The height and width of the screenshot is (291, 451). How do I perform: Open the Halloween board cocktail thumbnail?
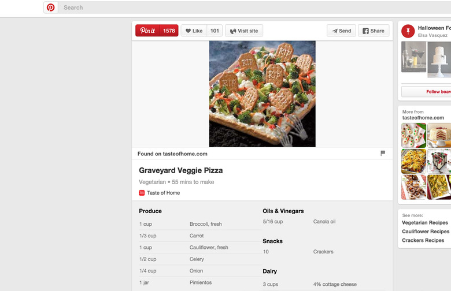(414, 59)
